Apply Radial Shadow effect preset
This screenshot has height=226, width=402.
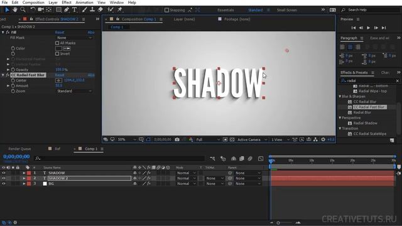pyautogui.click(x=365, y=123)
